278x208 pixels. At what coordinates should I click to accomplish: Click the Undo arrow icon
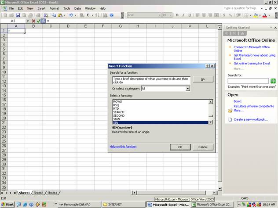71,15
